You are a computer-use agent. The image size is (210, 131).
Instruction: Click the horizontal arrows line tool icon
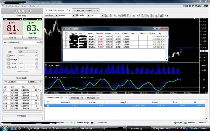click(x=138, y=15)
